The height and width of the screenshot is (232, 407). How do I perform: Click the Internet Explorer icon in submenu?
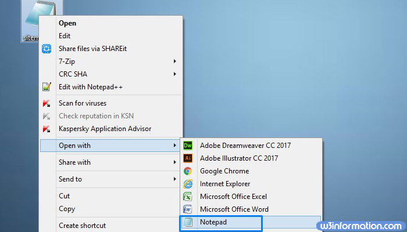point(188,184)
